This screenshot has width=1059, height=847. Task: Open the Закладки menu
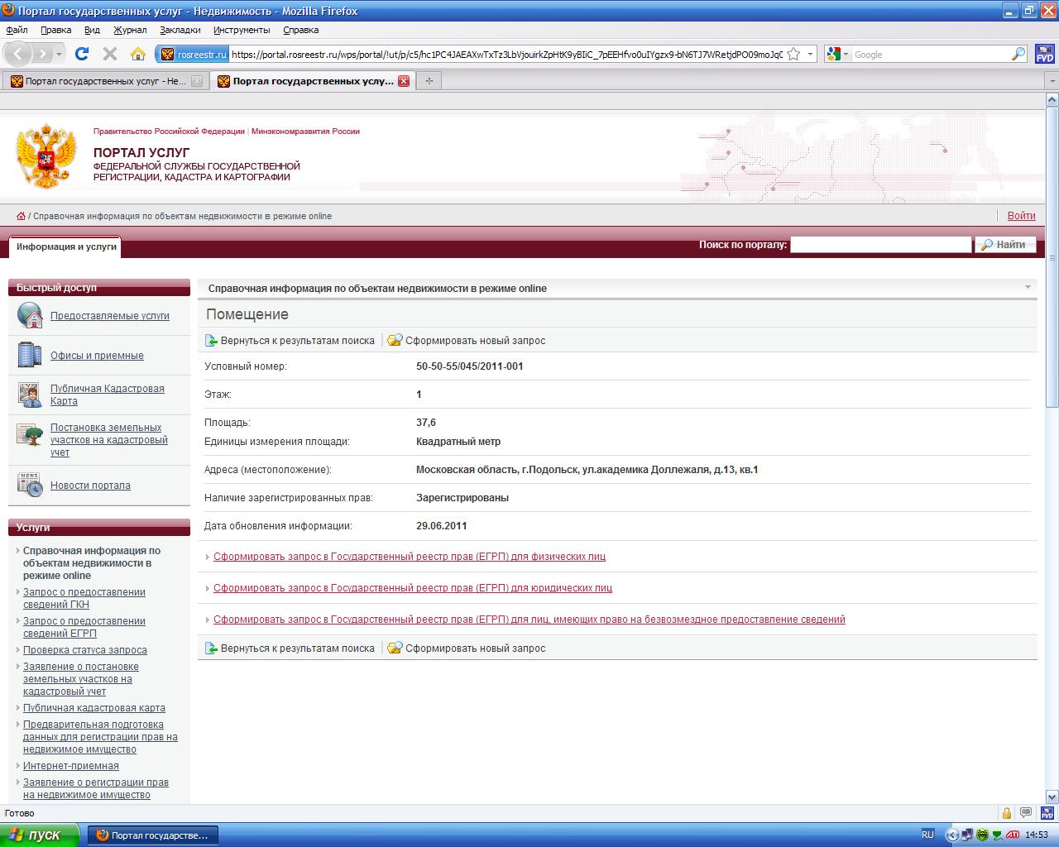pos(180,30)
